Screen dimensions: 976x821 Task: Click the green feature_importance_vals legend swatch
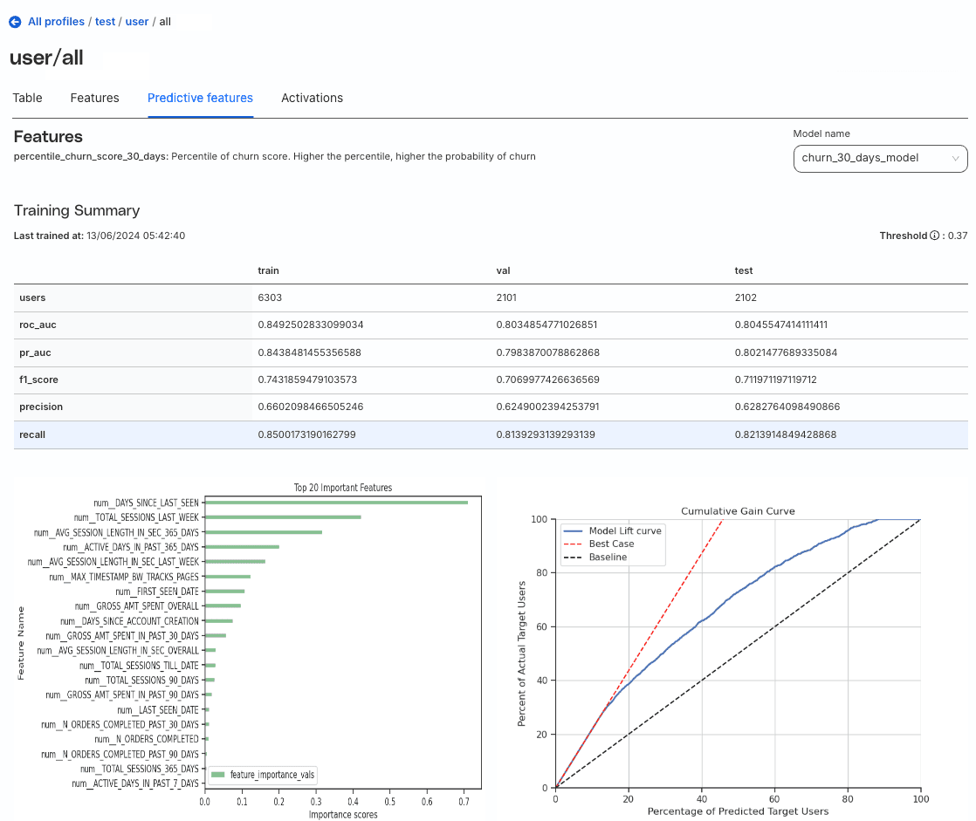[217, 774]
